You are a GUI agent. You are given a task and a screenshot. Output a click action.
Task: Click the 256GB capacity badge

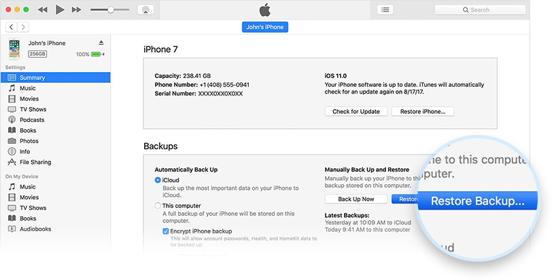(x=37, y=54)
